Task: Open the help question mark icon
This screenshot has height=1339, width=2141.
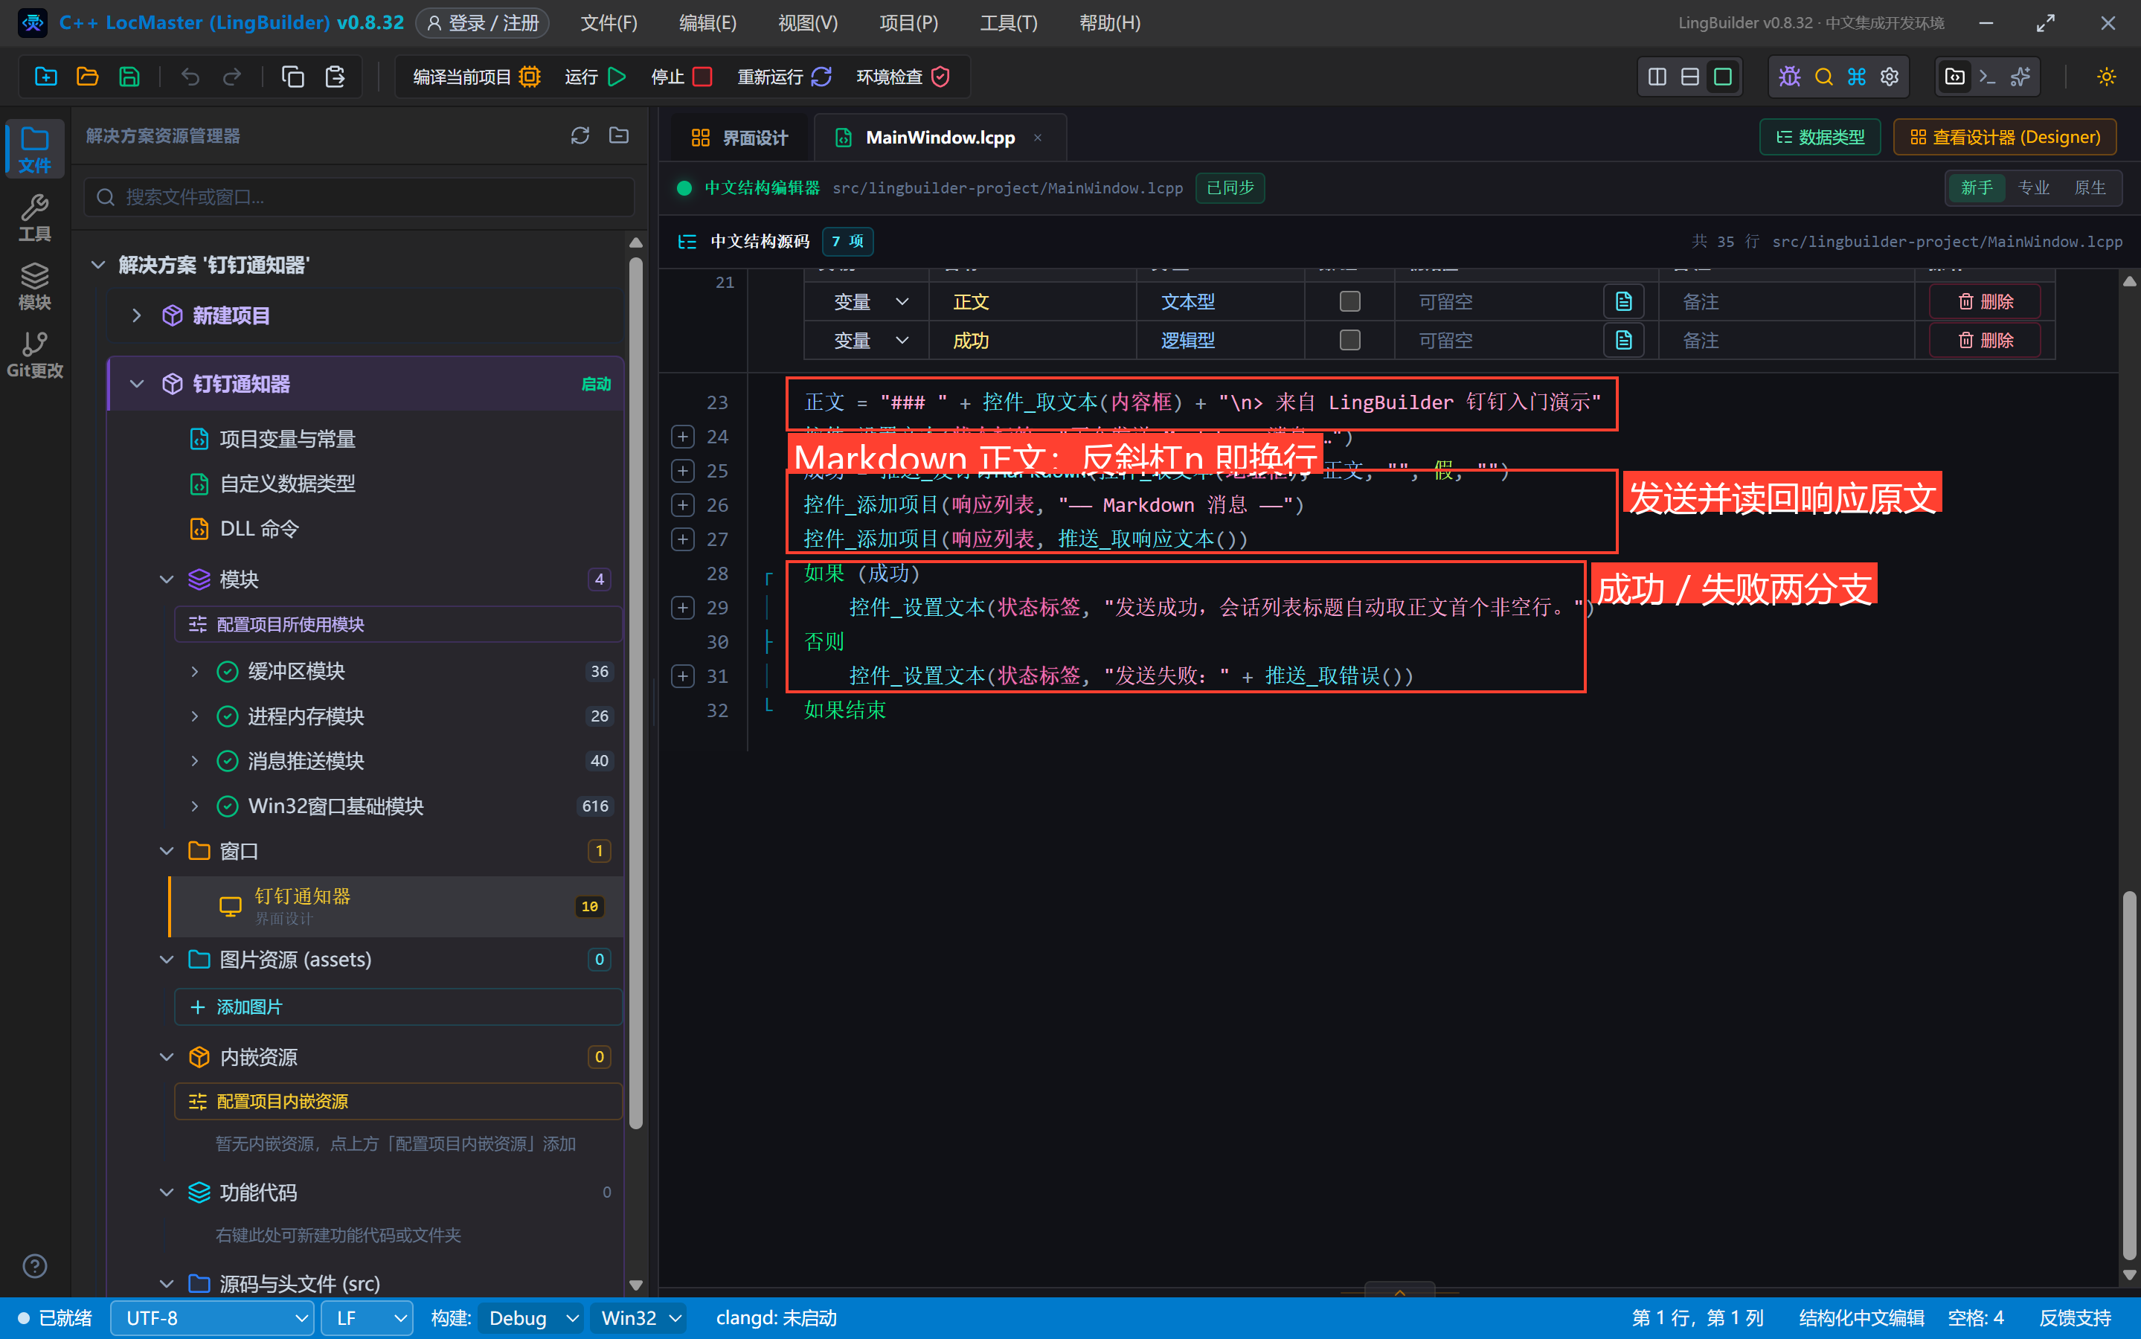Action: (x=34, y=1265)
